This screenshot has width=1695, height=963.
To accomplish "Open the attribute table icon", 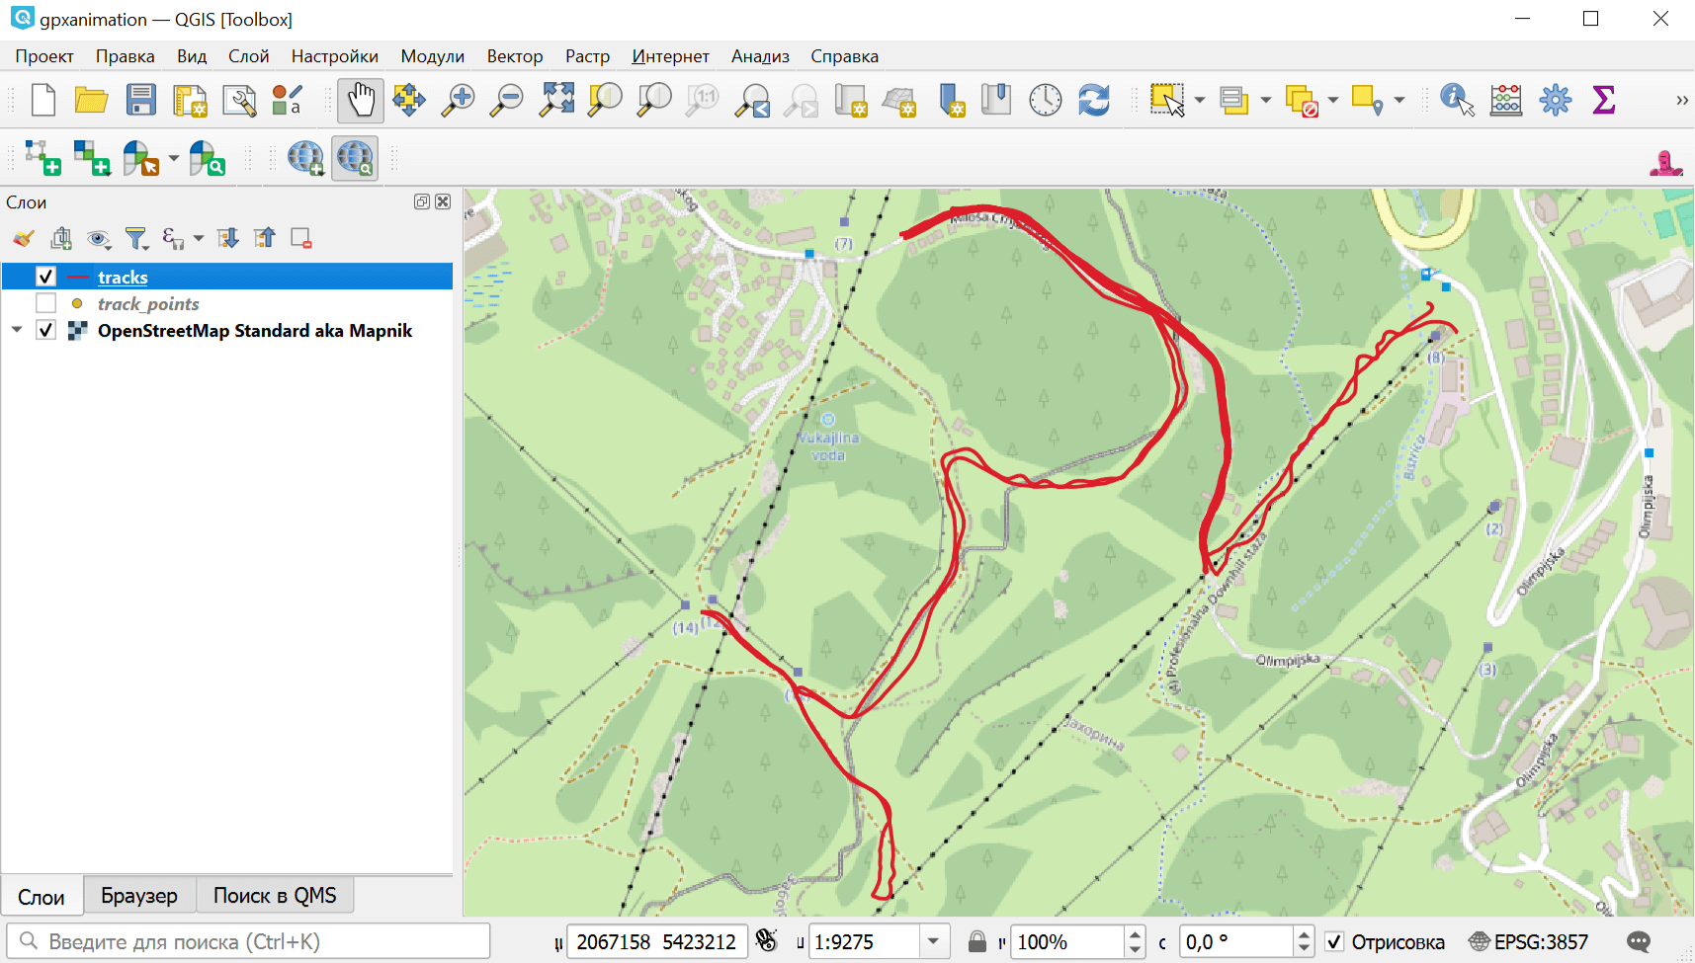I will pyautogui.click(x=1505, y=101).
